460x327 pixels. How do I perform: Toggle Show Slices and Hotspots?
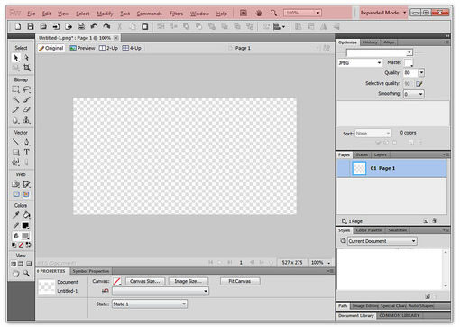pyautogui.click(x=26, y=194)
